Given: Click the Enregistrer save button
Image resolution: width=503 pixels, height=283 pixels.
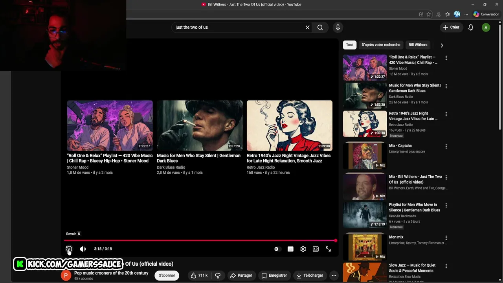Looking at the screenshot, I should coord(274,276).
